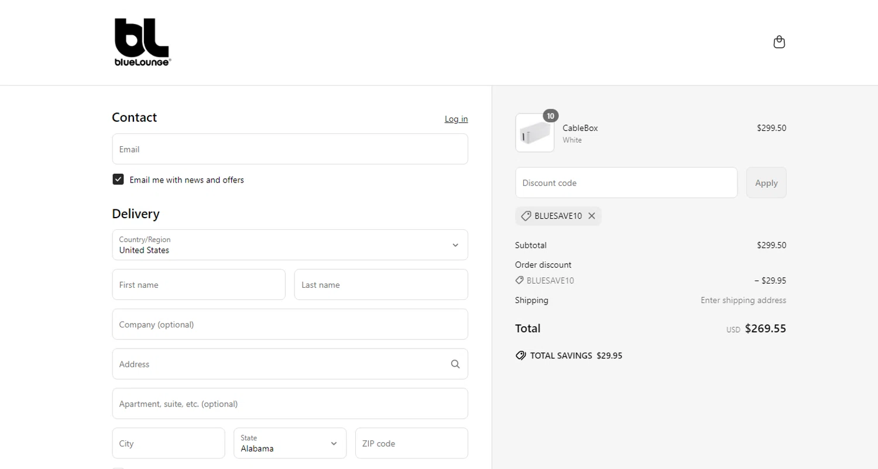This screenshot has width=878, height=469.
Task: Focus the Apartment, suite, etc. field
Action: pos(290,404)
